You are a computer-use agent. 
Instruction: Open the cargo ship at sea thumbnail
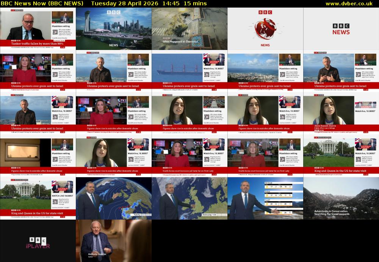click(189, 71)
